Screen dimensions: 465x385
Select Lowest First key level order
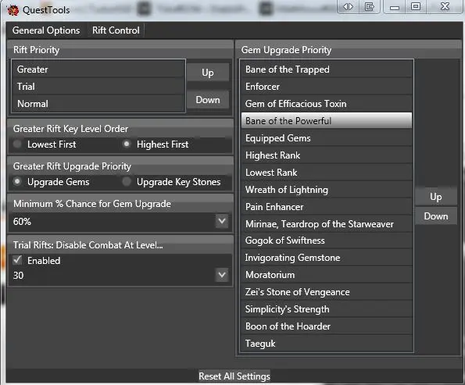pos(17,144)
